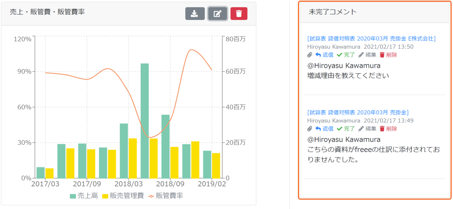Delete the chart with the red trash button
The width and height of the screenshot is (453, 209).
239,14
